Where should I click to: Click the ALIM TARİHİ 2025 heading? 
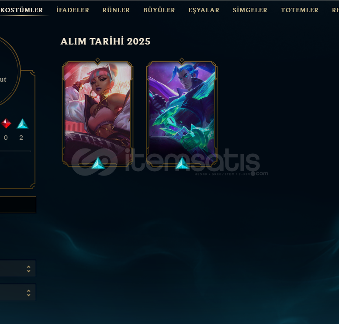click(x=105, y=41)
